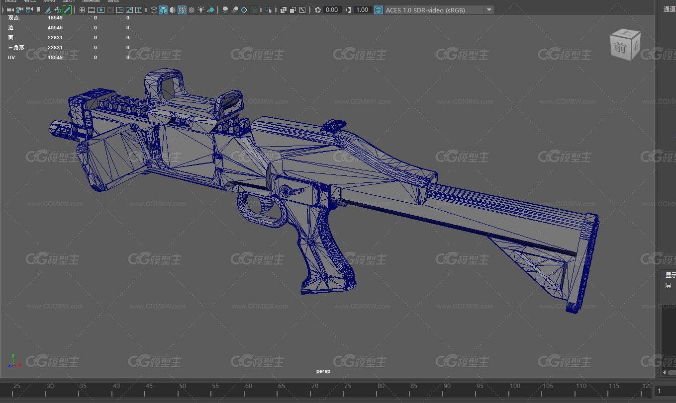Click the Exposure aperture icon
Viewport: 676px width, 403px height.
317,10
